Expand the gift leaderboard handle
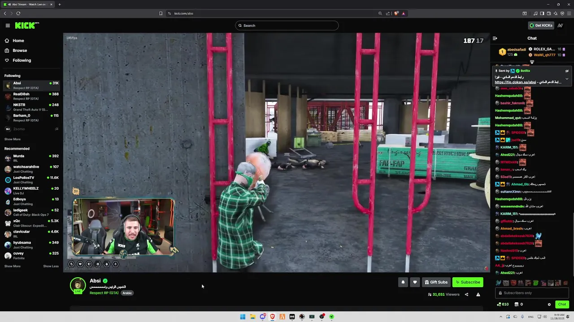This screenshot has width=574, height=322. (x=532, y=62)
